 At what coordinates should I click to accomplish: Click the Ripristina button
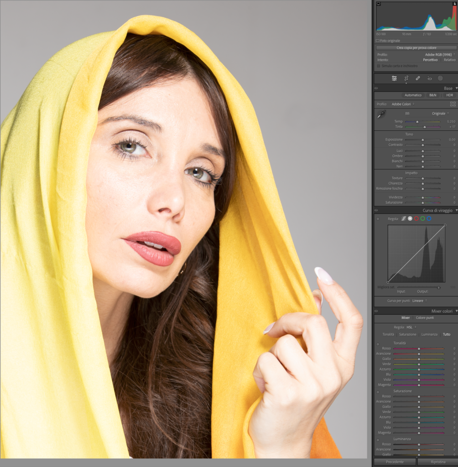tap(438, 462)
